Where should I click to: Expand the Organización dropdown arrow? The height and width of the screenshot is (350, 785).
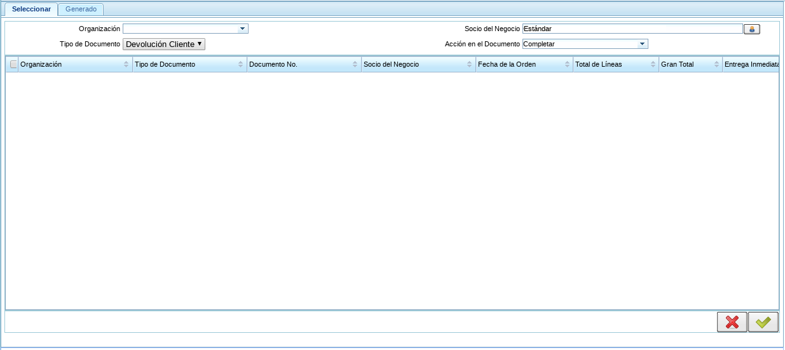242,29
